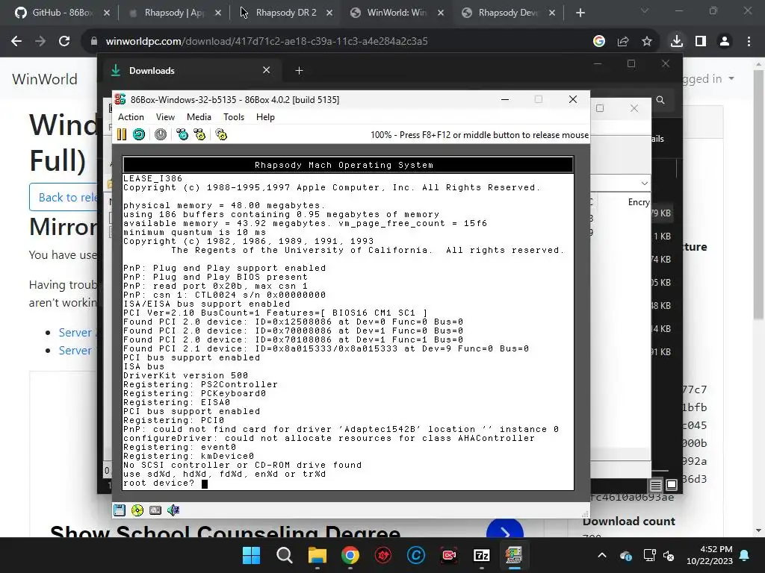Open the Tools menu in 86Box

tap(234, 117)
